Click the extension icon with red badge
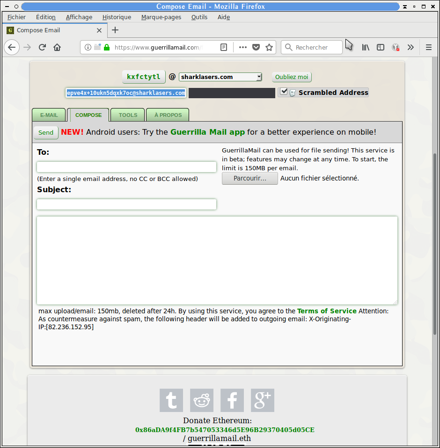Viewport: 440px width, 448px height. 396,47
